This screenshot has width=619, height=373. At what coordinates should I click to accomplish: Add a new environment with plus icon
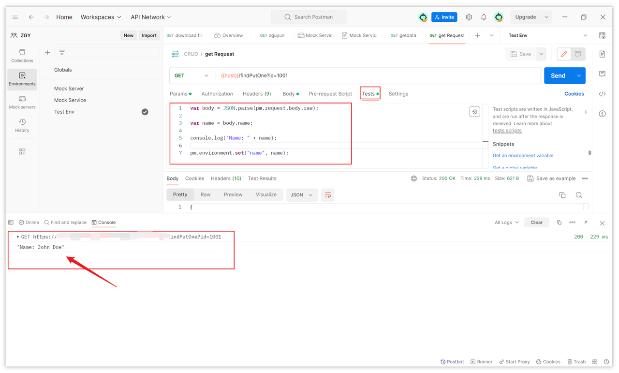click(47, 52)
